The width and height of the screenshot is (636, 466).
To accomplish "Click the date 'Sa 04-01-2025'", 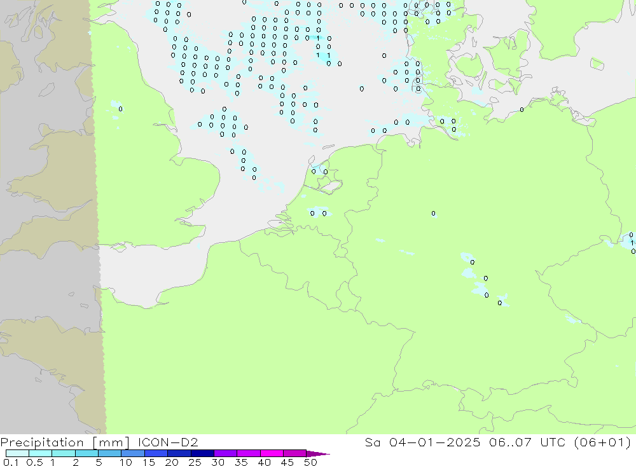I will pyautogui.click(x=422, y=442).
